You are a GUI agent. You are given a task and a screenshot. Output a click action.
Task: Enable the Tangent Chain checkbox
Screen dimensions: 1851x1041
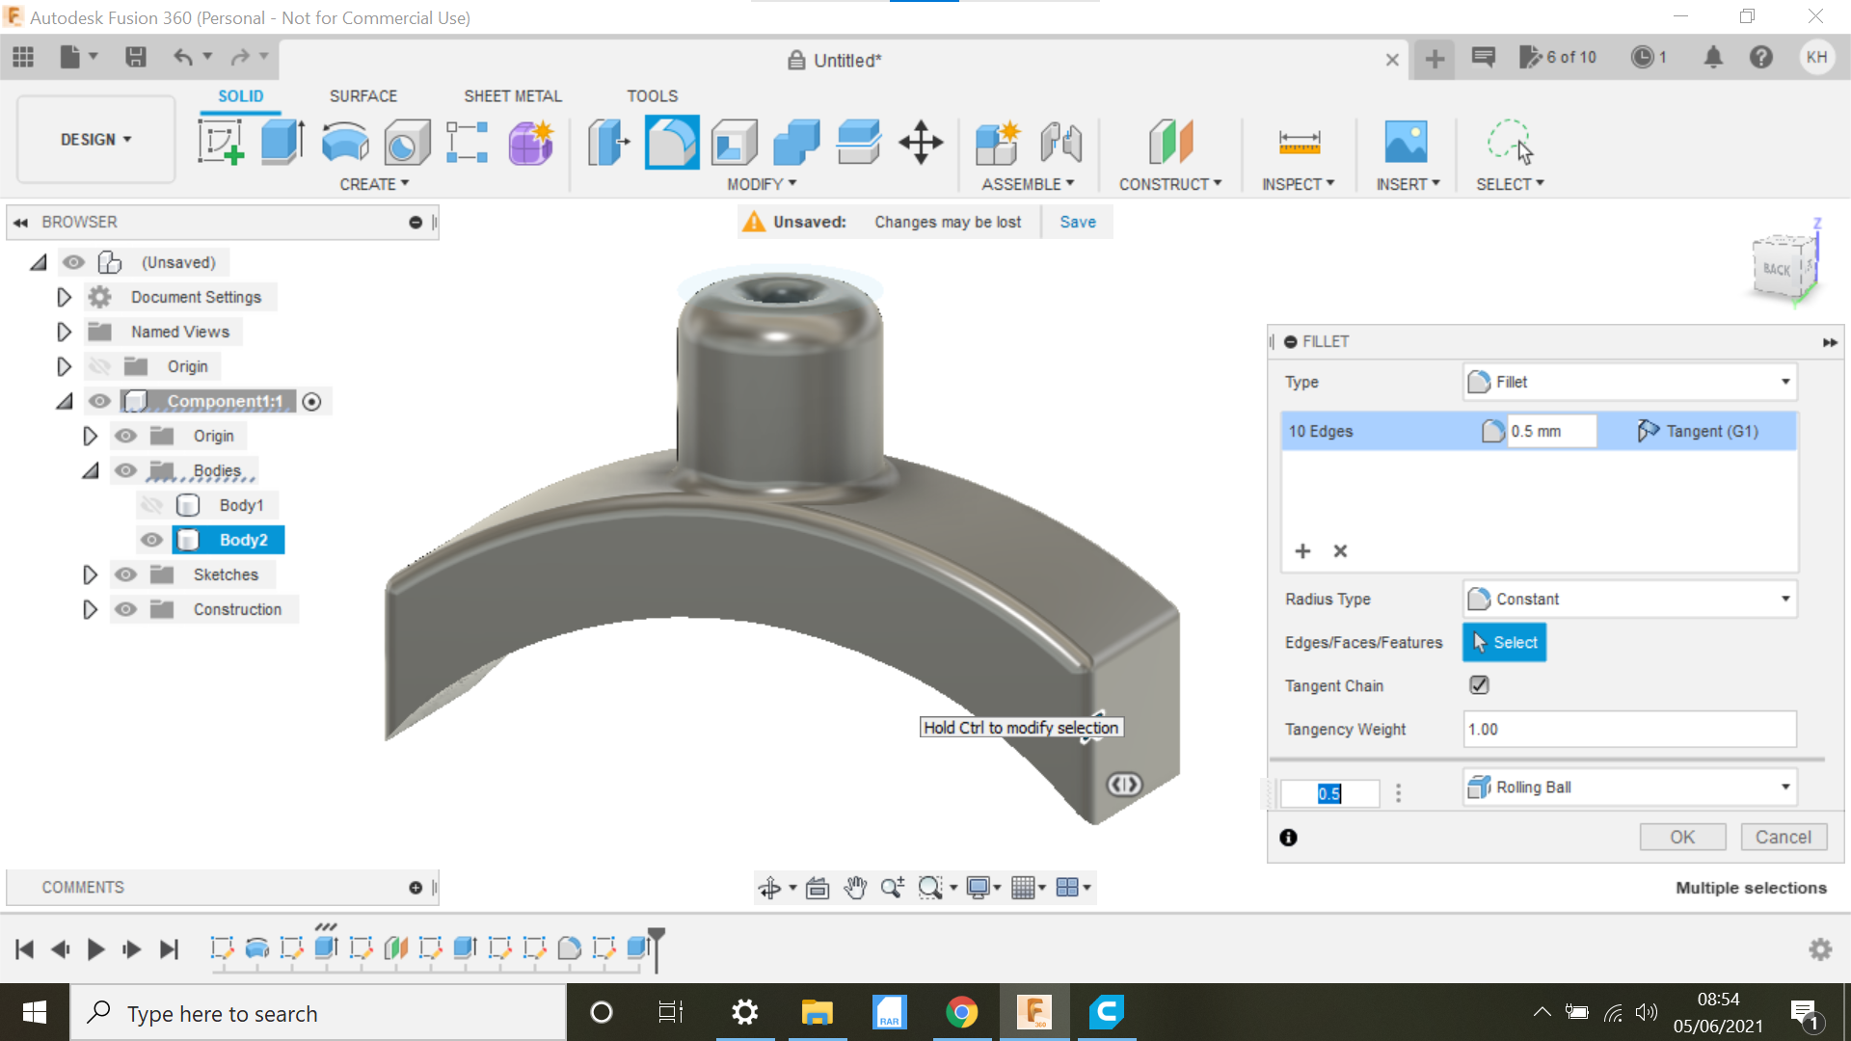[1480, 684]
